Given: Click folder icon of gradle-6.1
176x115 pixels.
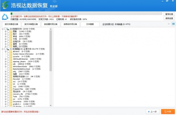Looking at the screenshot, I should point(11,104).
